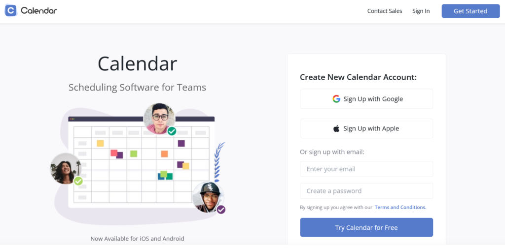Choose Sign Up with Google

(x=366, y=99)
